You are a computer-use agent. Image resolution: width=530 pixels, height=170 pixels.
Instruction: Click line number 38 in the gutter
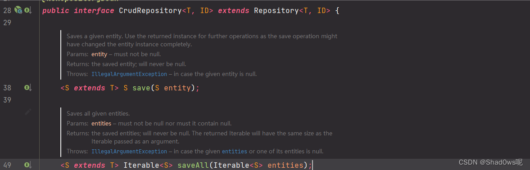click(x=7, y=88)
